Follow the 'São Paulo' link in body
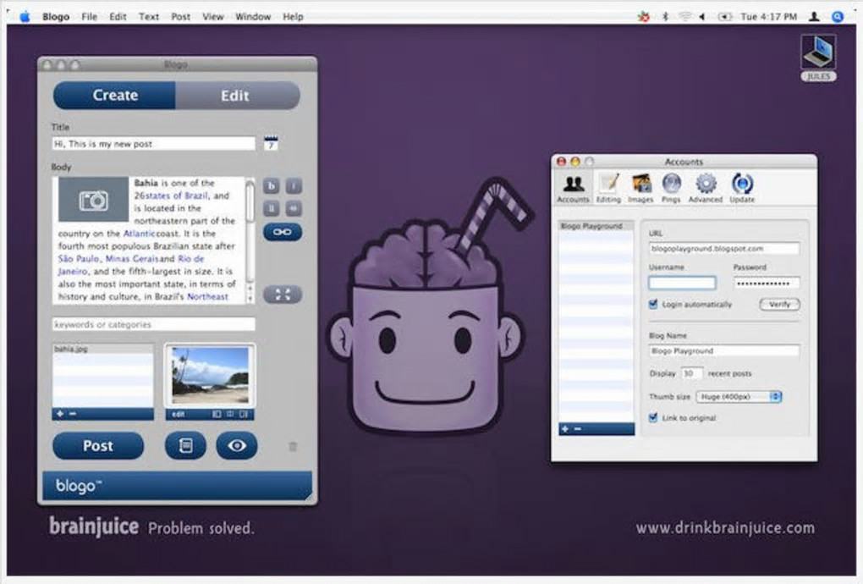 (79, 259)
